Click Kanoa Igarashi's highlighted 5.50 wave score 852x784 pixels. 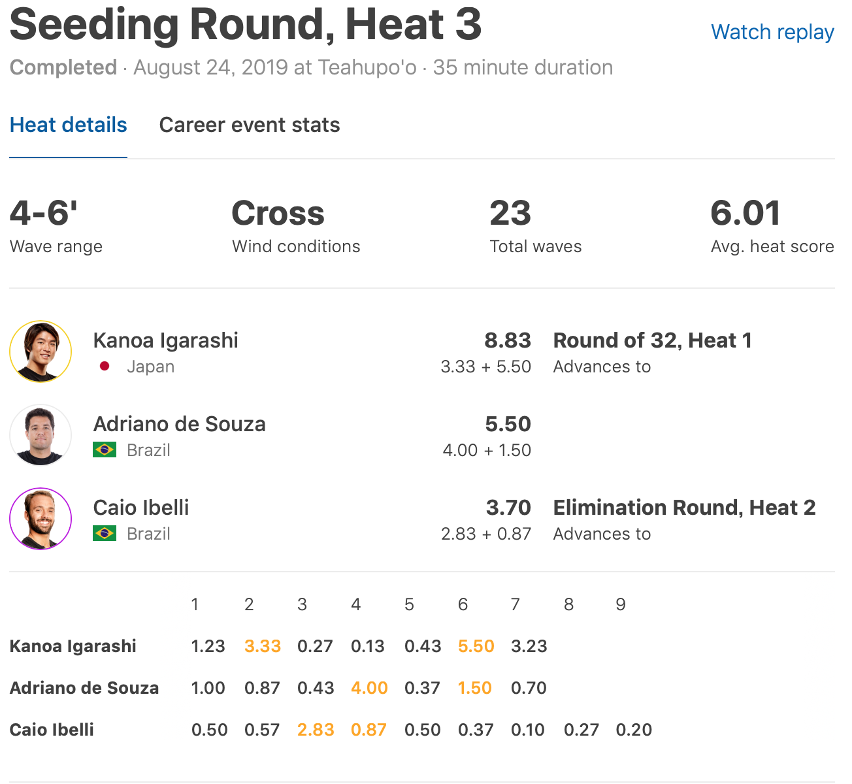(x=476, y=646)
